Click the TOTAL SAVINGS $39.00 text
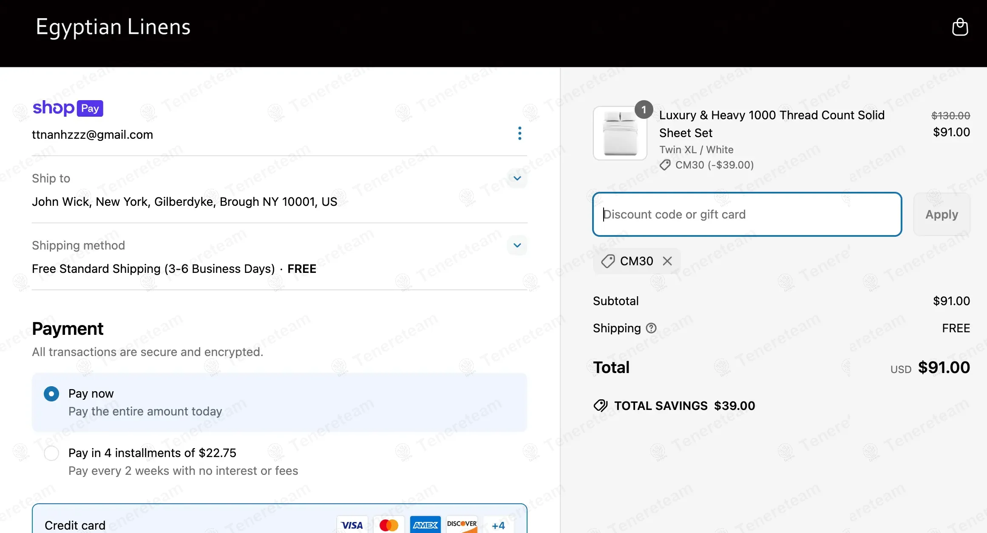The height and width of the screenshot is (533, 987). [x=684, y=406]
